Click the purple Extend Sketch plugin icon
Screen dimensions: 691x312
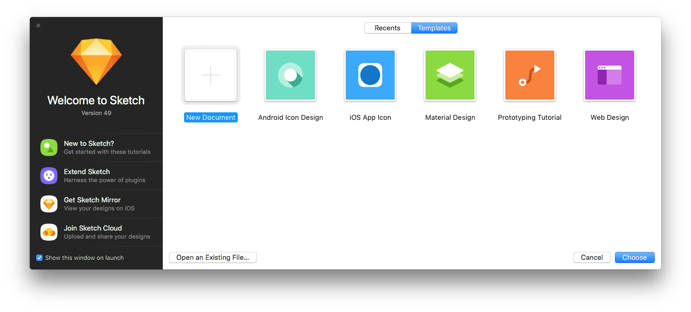point(49,176)
